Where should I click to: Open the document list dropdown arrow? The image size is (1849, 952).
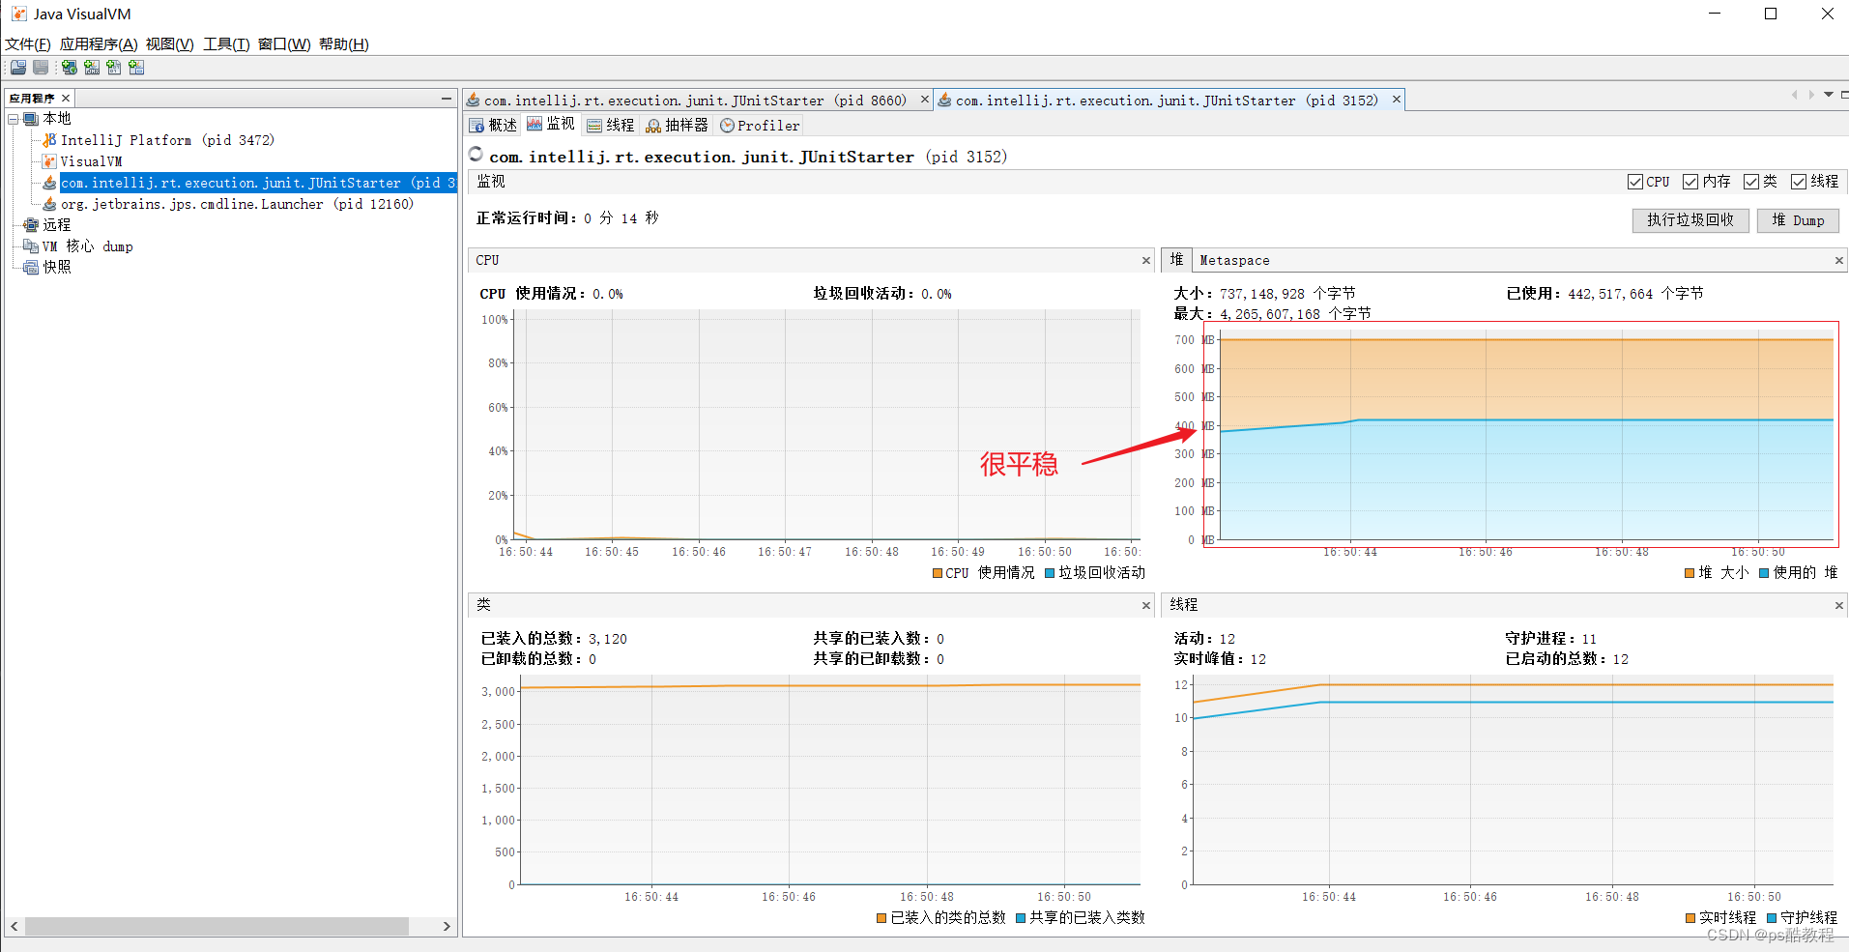click(1829, 95)
